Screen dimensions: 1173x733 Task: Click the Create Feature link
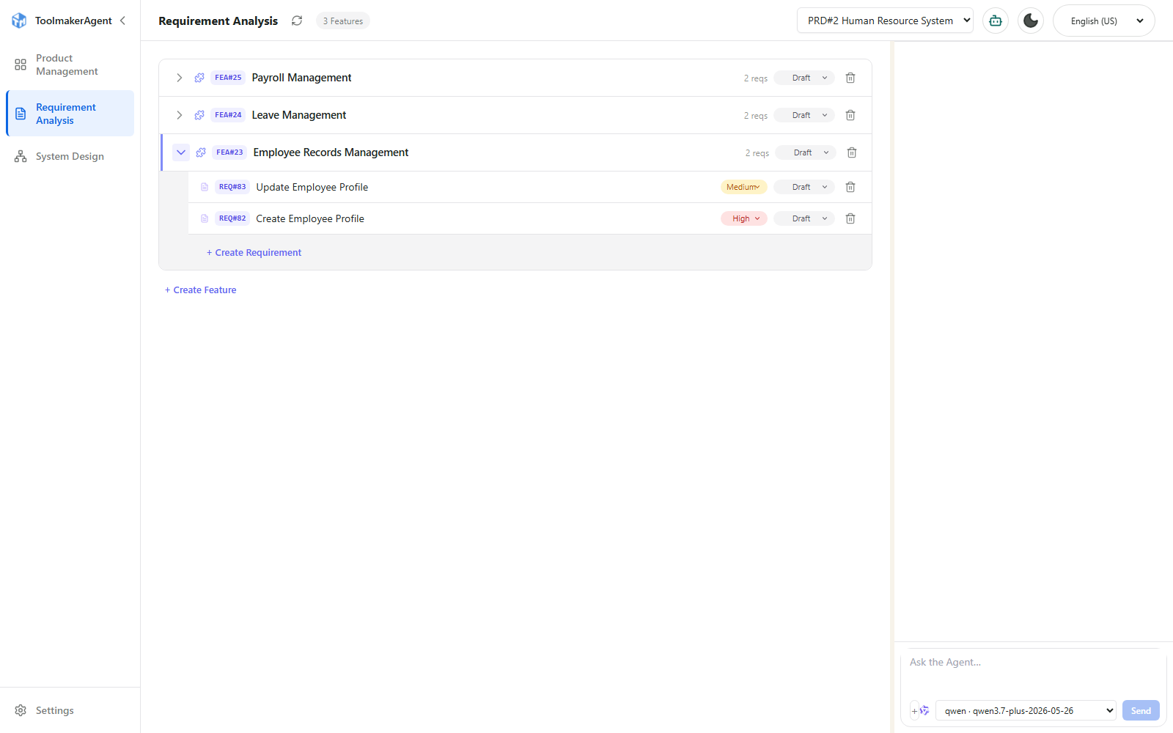(x=200, y=290)
